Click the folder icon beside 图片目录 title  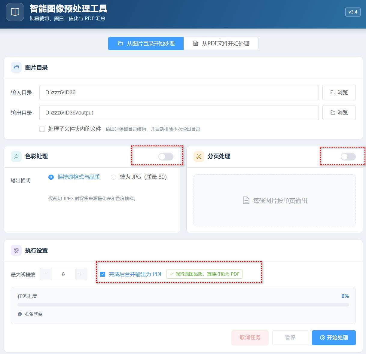point(16,67)
